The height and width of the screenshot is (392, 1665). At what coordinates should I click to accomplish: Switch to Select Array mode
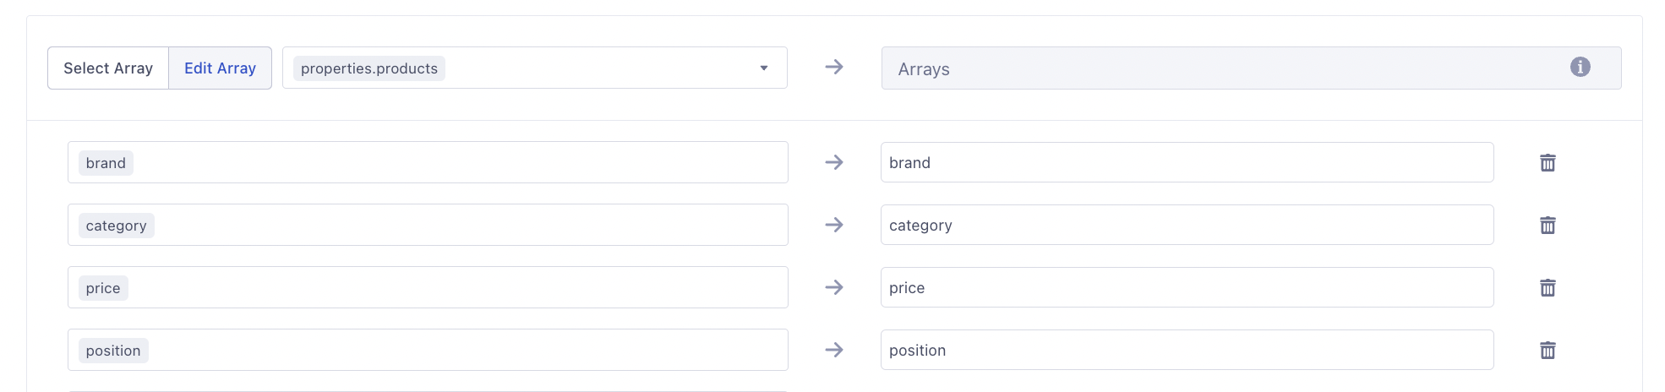[108, 68]
